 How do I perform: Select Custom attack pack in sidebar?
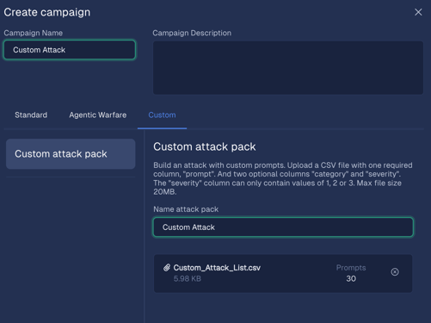(71, 154)
